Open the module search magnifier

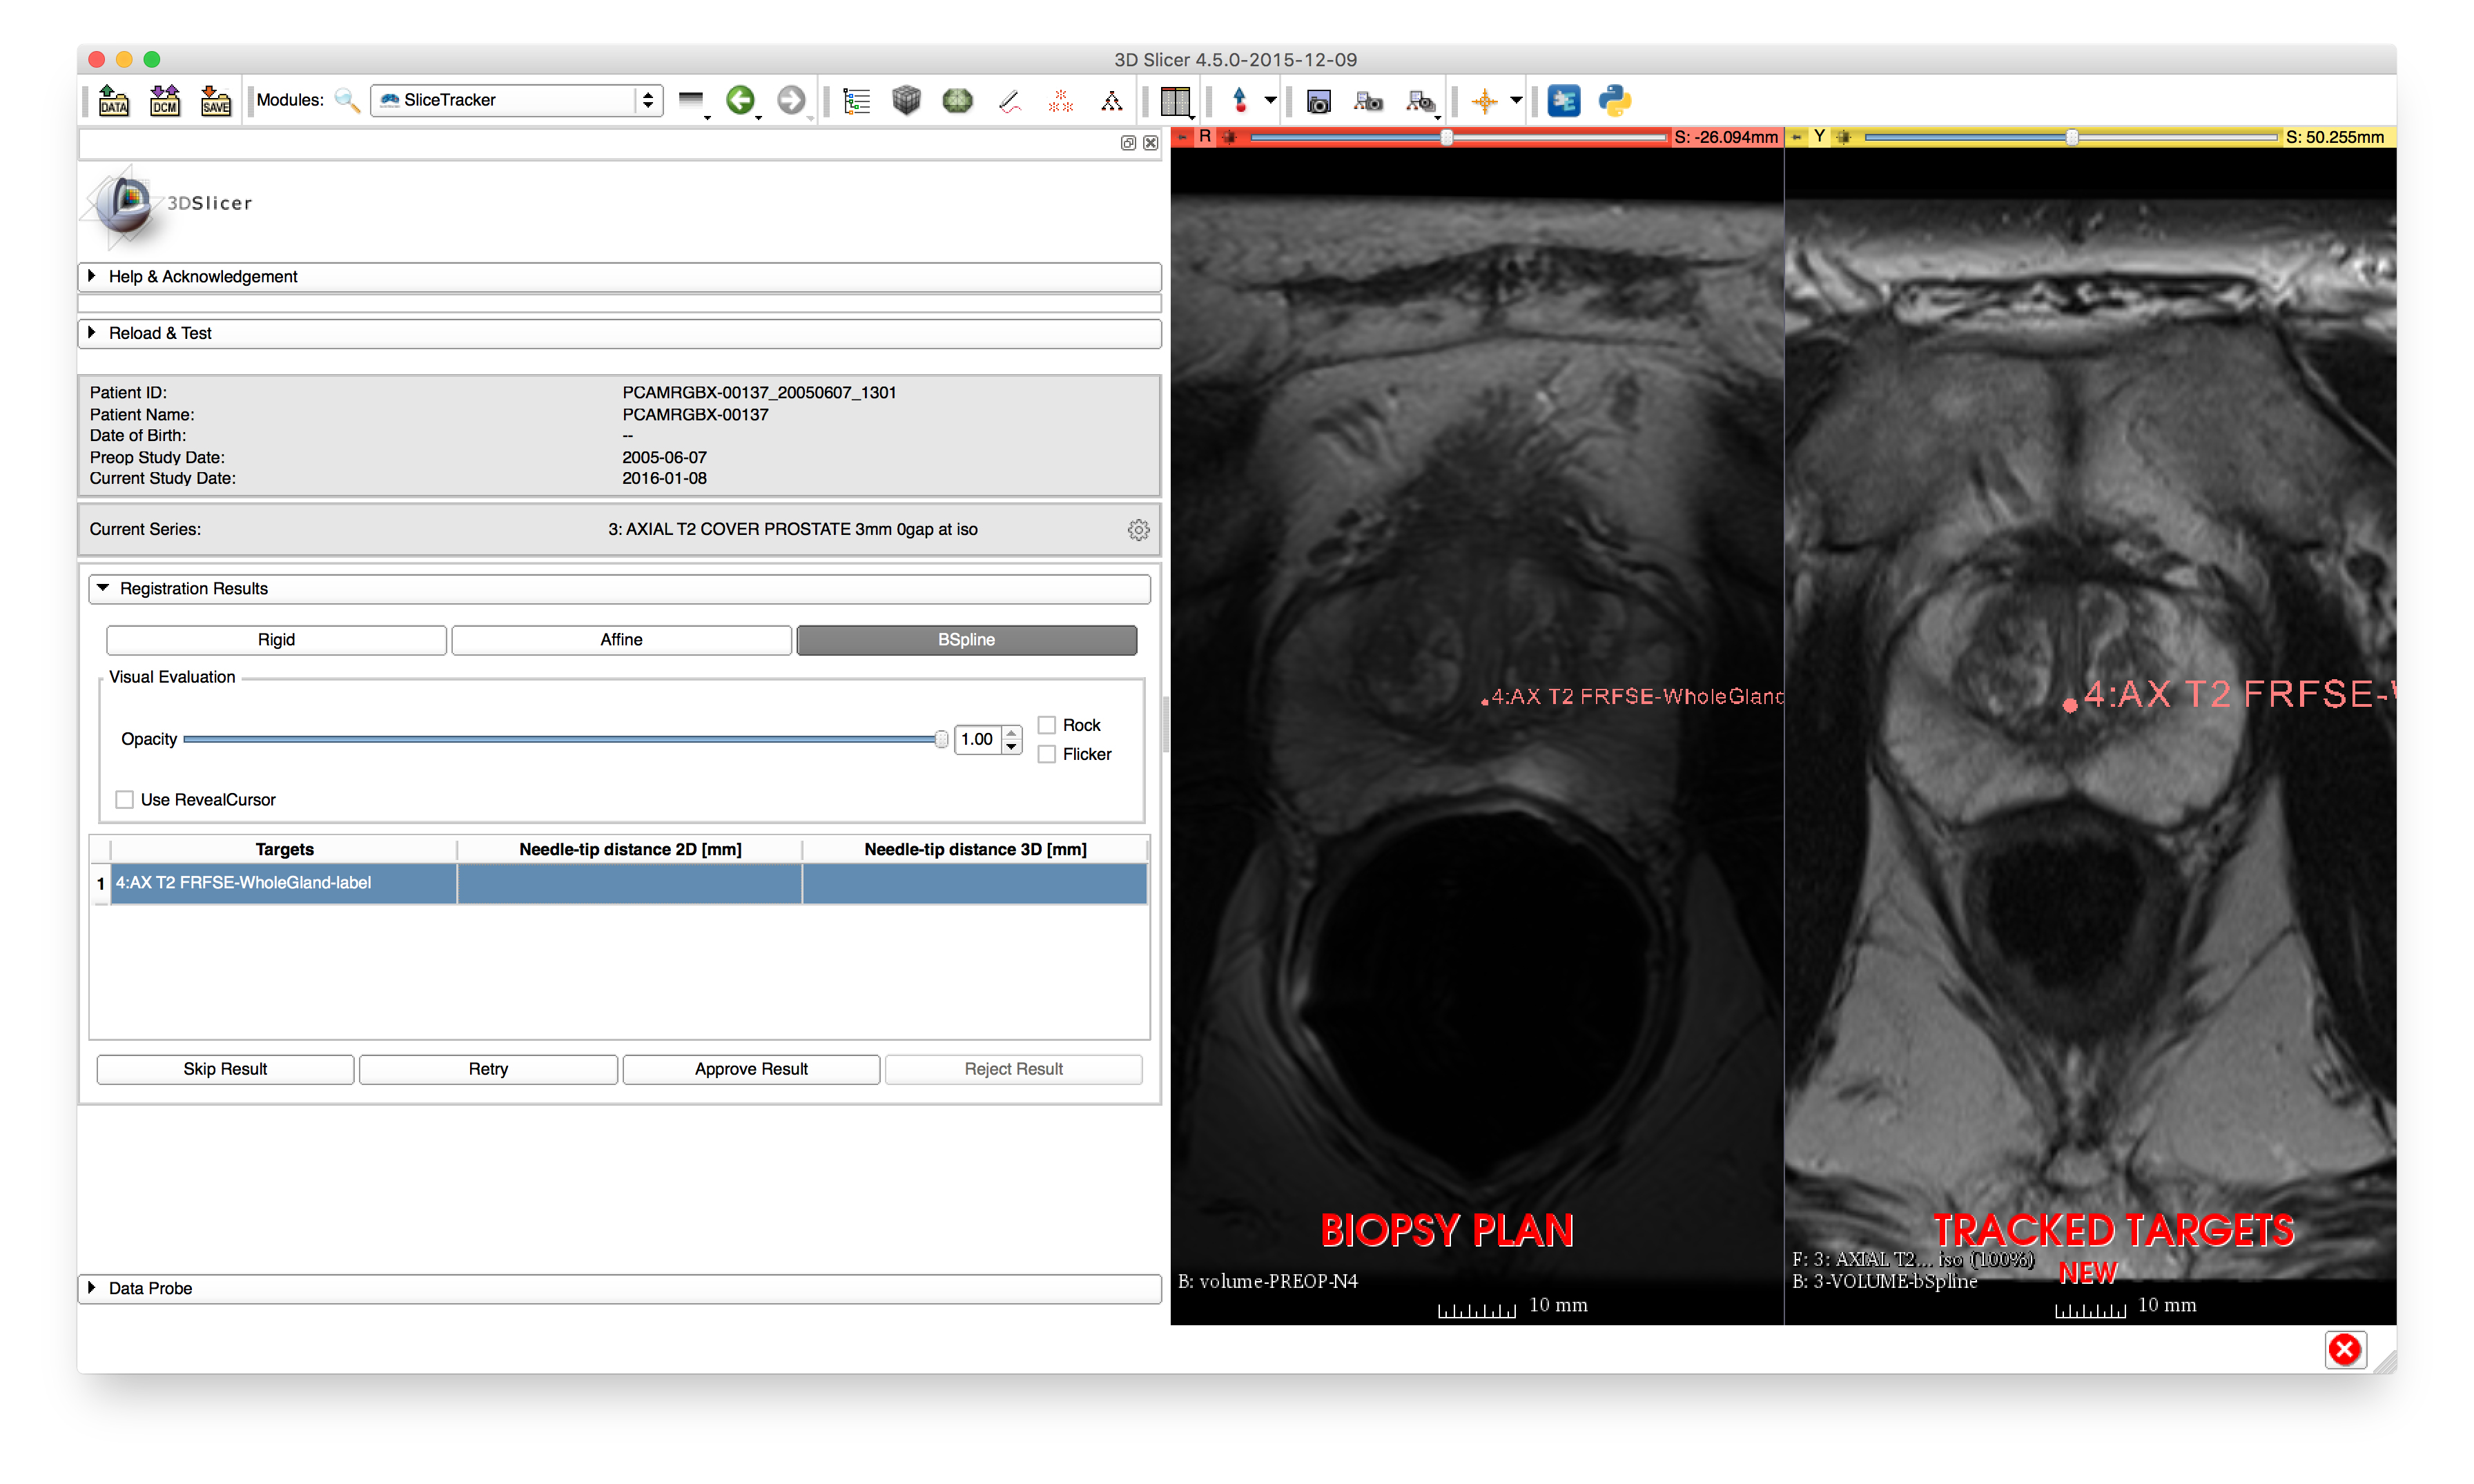click(346, 100)
